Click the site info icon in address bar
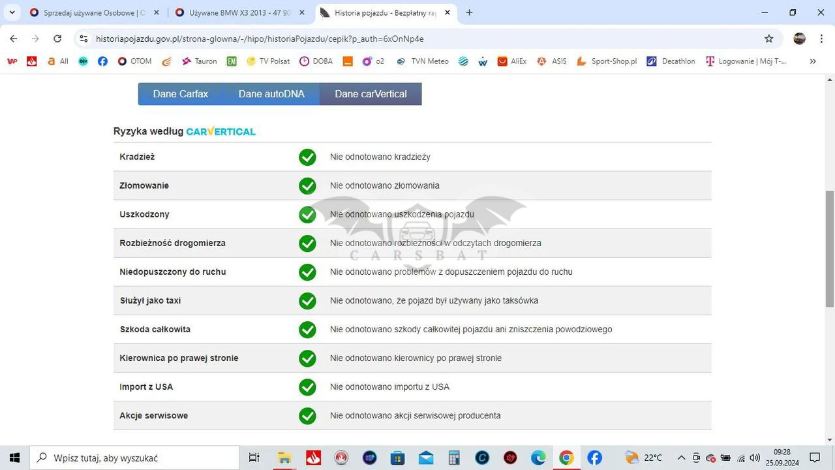 [83, 39]
